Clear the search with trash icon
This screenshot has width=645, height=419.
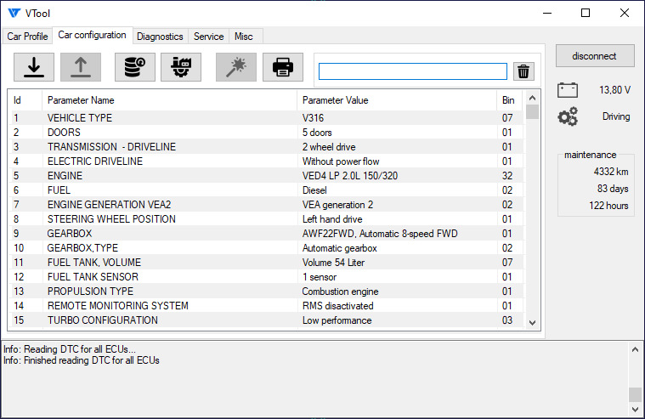tap(524, 71)
